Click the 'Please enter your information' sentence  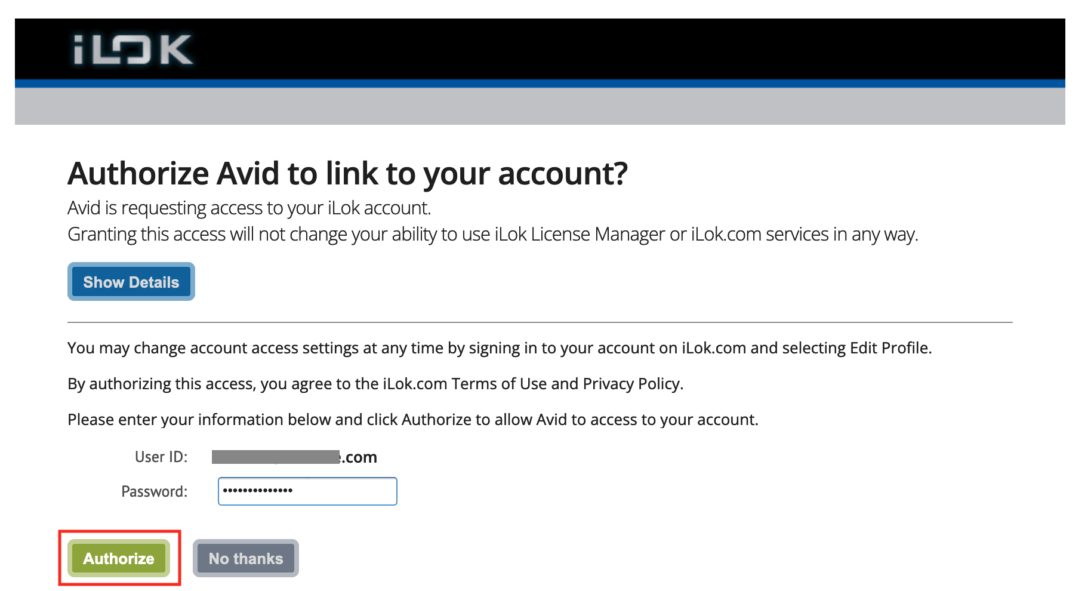coord(412,420)
